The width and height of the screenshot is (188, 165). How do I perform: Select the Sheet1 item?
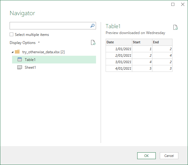coord(54,67)
